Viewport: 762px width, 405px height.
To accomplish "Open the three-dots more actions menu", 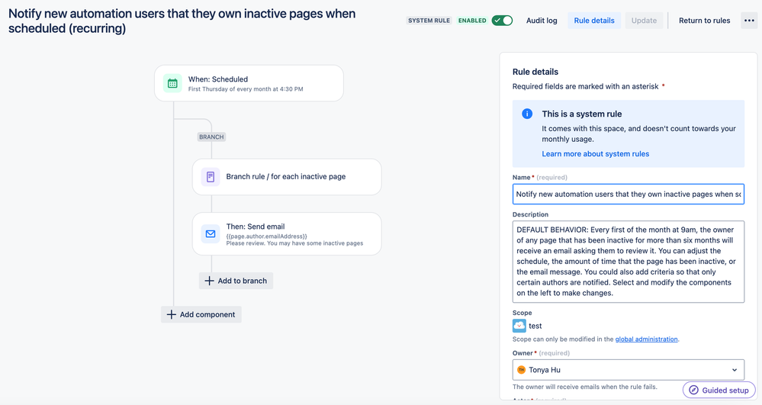I will (749, 21).
